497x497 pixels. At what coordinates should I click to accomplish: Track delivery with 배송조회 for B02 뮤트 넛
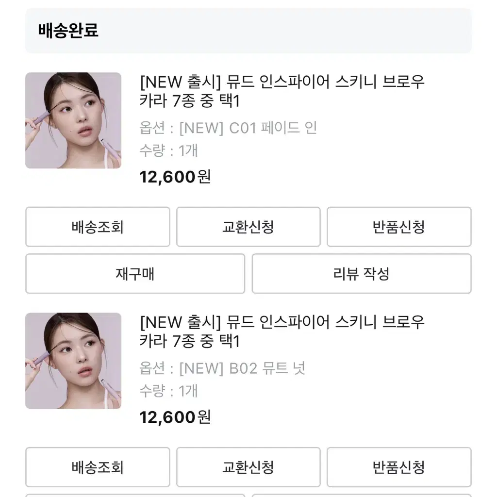(98, 467)
